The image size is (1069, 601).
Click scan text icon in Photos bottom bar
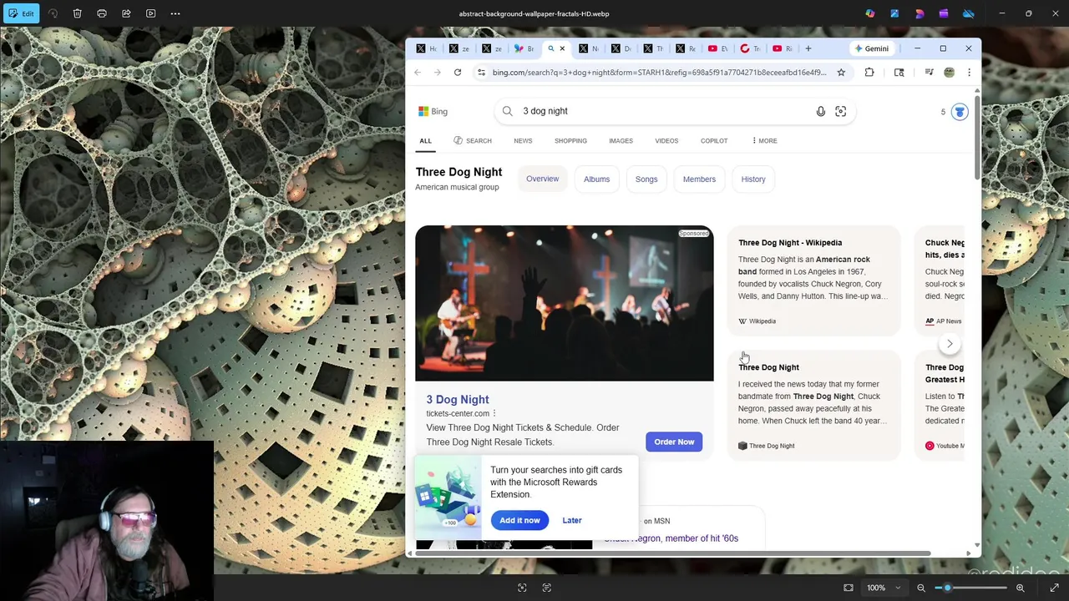tap(547, 588)
